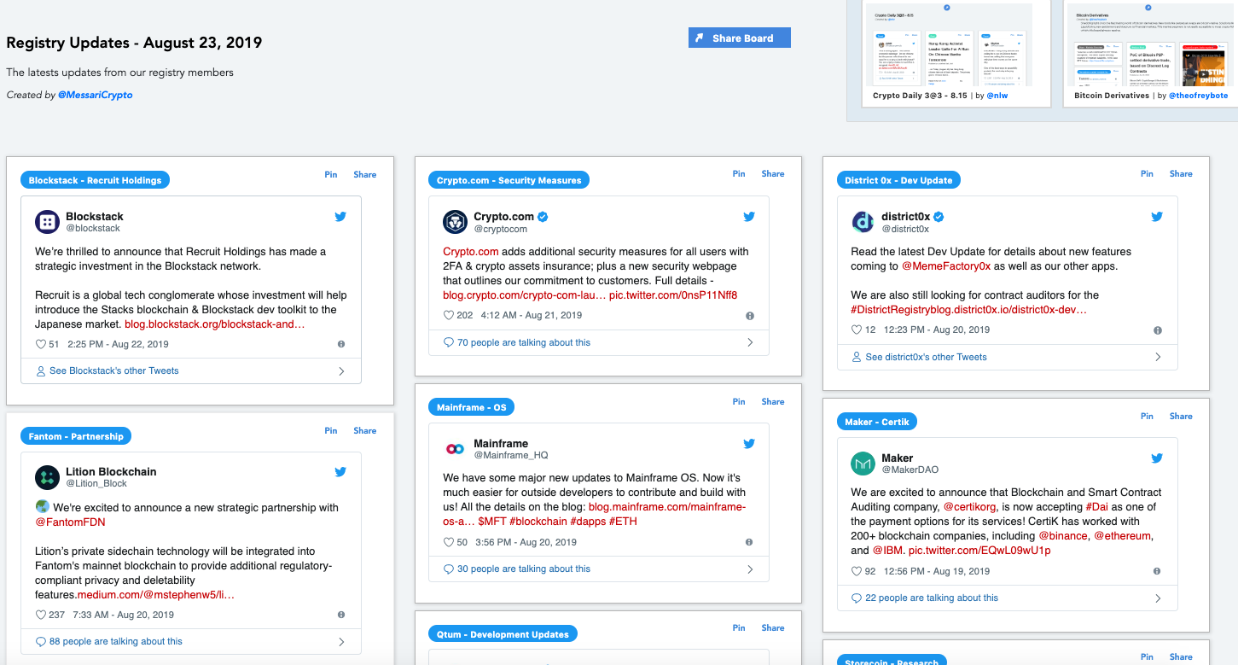The width and height of the screenshot is (1238, 665).
Task: Select the Blockstack - Recruit Holdings tag
Action: point(95,180)
